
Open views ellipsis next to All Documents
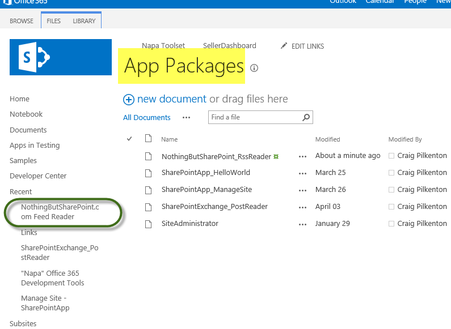187,118
